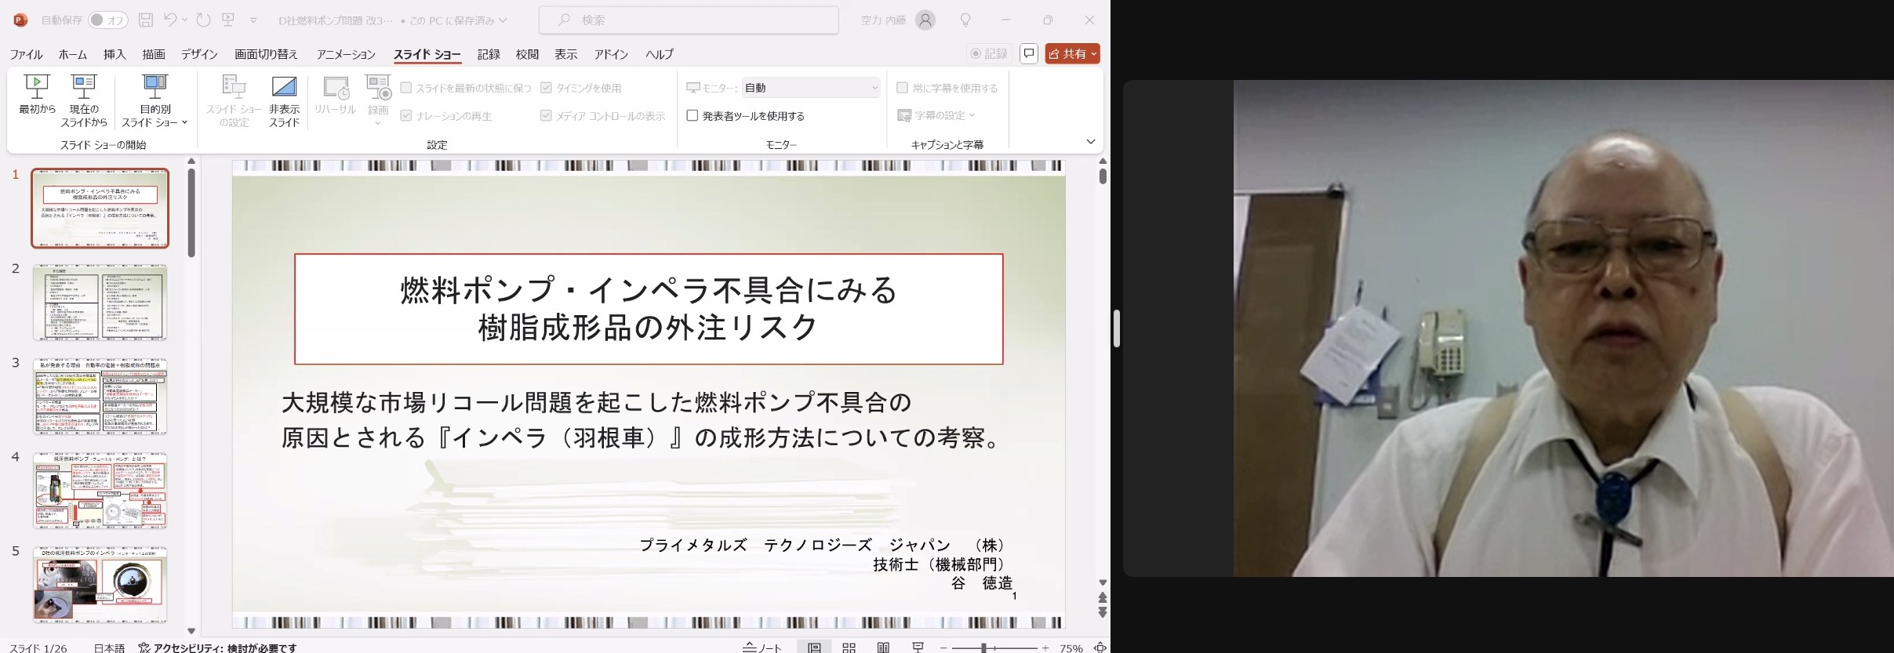Click the zoom percentage 75% label
Viewport: 1894px width, 653px height.
point(1071,648)
